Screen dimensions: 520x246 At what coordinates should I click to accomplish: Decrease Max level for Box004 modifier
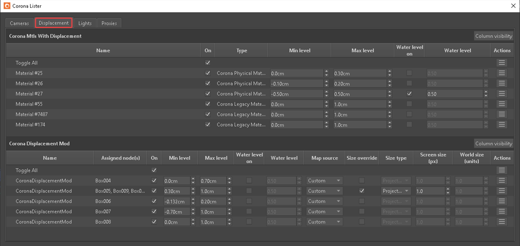(229, 183)
